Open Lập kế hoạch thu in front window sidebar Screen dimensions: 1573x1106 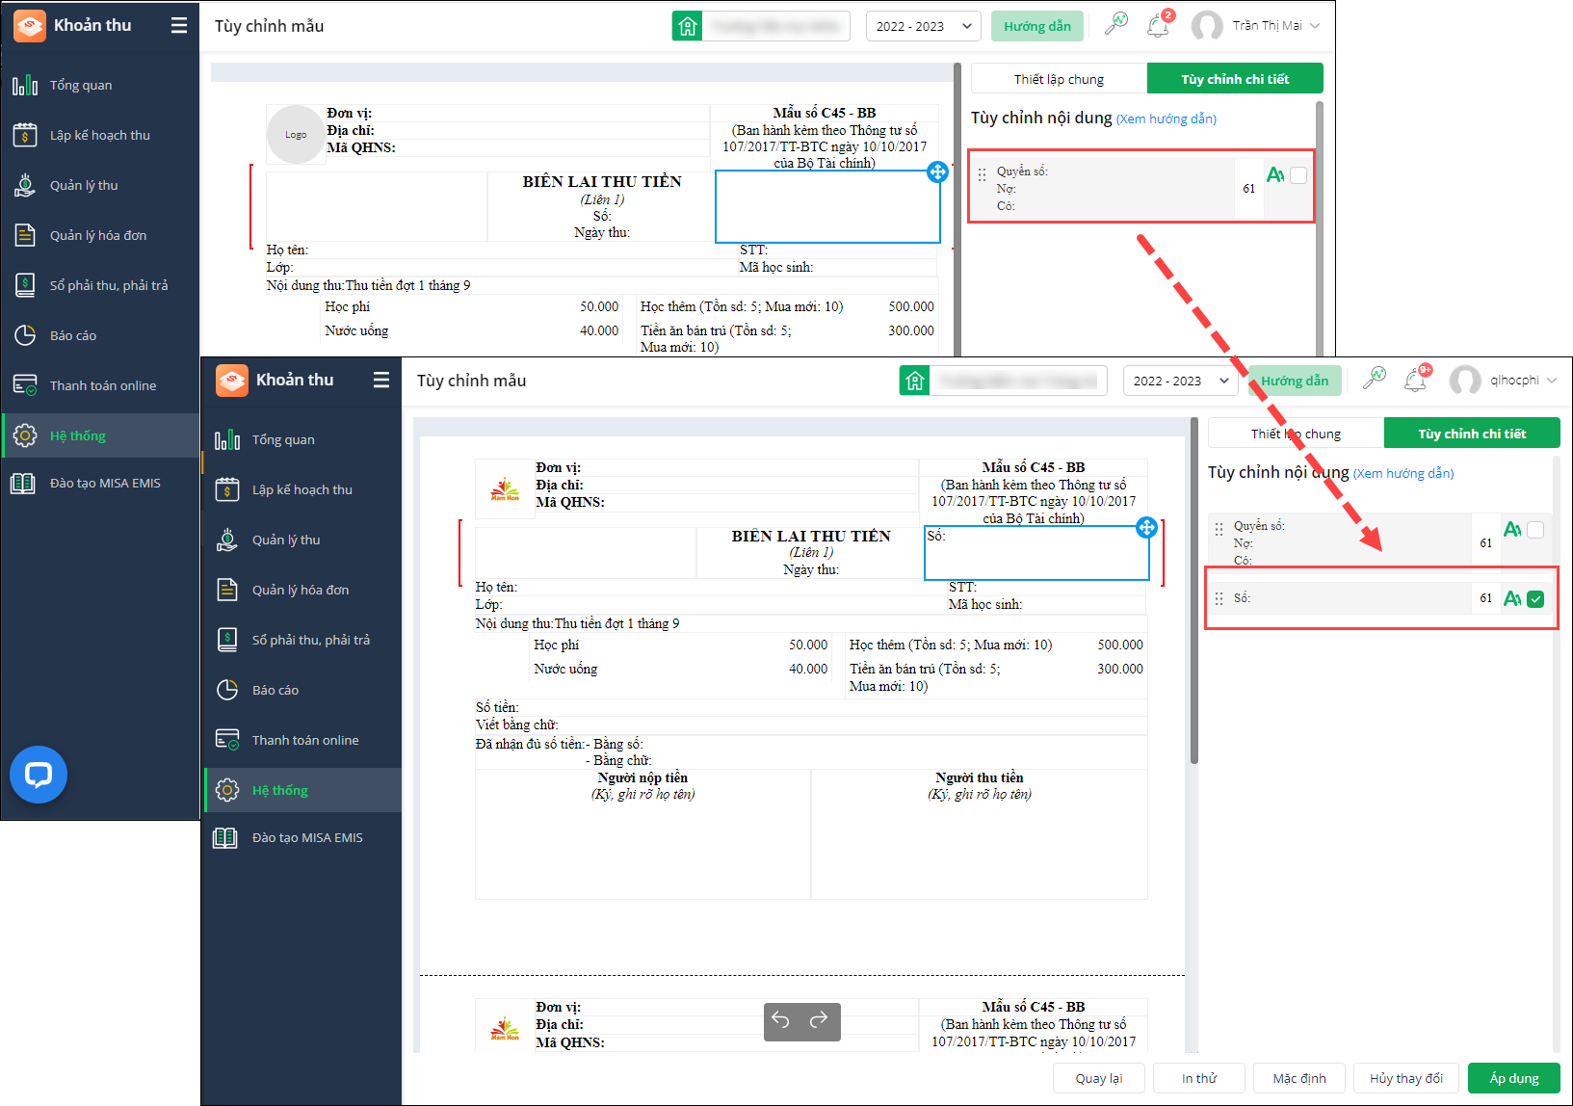pyautogui.click(x=302, y=489)
